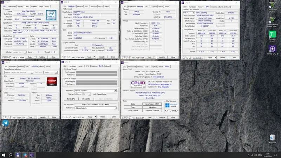The height and width of the screenshot is (158, 281).
Task: Open the CPU-Z Validator link
Action: 163,87
